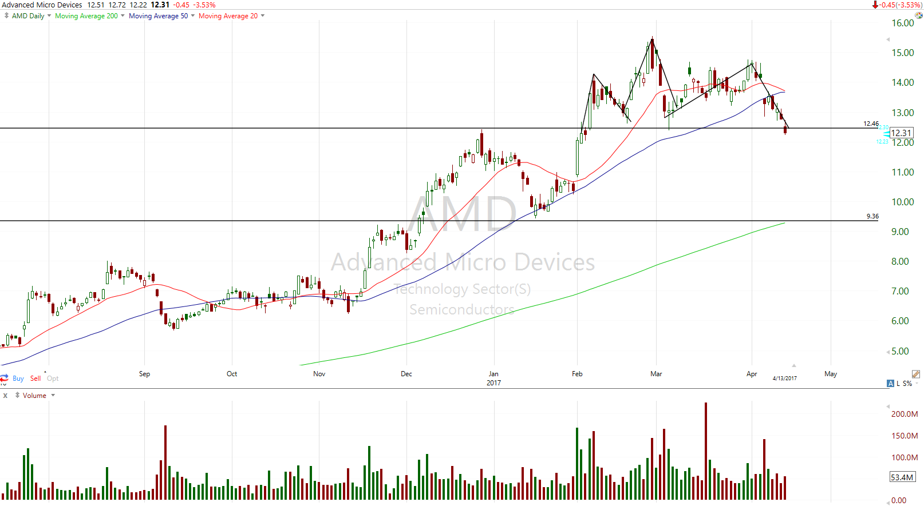Close the Volume pane with X
This screenshot has height=506, width=924.
pos(5,395)
